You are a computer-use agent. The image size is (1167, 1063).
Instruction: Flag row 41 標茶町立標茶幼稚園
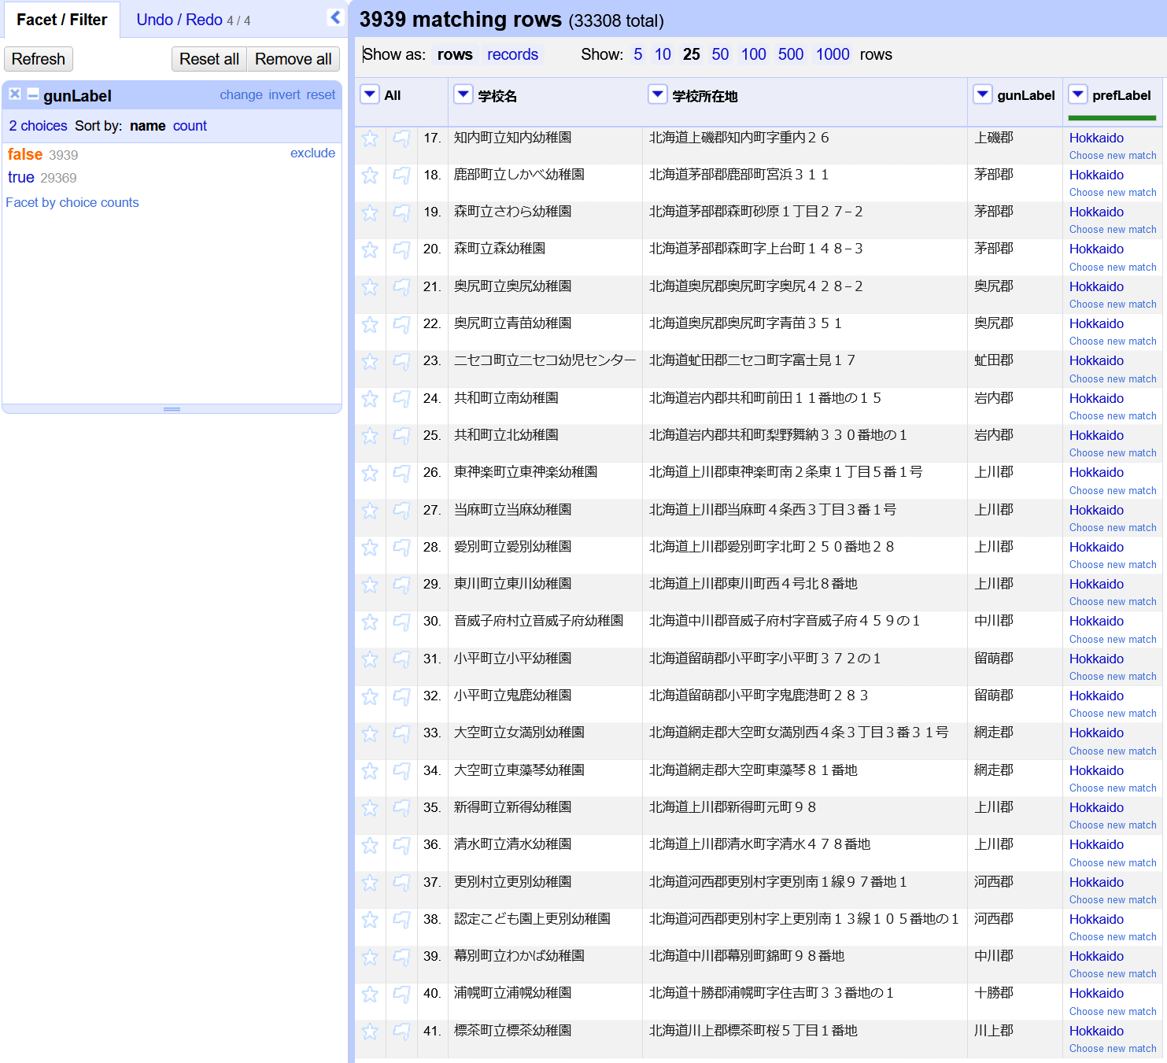(x=401, y=1032)
